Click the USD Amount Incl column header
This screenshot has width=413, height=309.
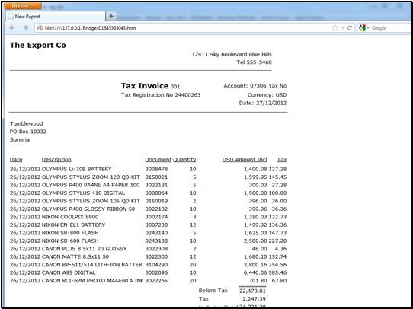click(245, 160)
